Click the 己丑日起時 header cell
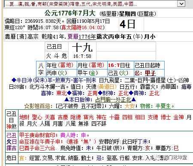Screen dimensions: 193x166 click(149, 65)
